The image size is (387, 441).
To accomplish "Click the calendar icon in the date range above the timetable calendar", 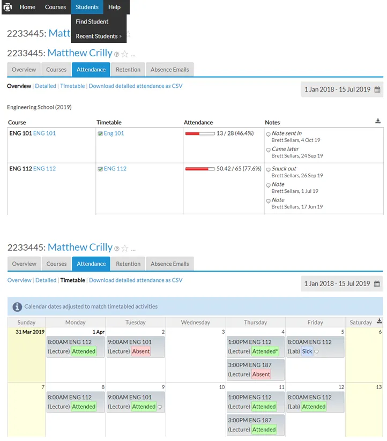I will [x=377, y=283].
